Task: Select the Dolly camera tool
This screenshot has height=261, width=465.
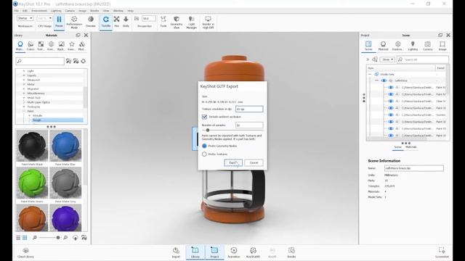Action: [x=126, y=22]
